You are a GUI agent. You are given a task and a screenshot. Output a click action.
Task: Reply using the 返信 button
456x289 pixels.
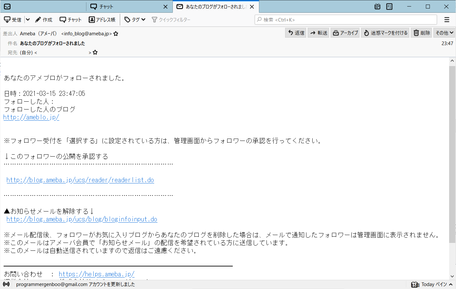pyautogui.click(x=296, y=33)
